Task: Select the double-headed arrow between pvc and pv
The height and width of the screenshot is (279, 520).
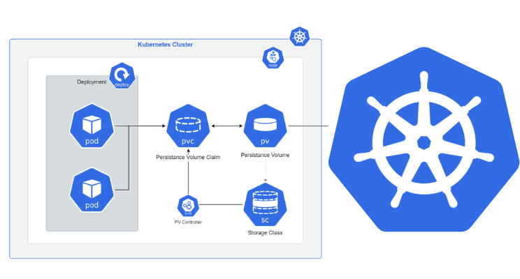Action: coord(226,126)
